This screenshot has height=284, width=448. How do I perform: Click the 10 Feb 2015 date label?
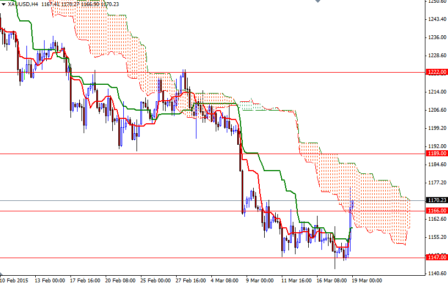click(14, 281)
